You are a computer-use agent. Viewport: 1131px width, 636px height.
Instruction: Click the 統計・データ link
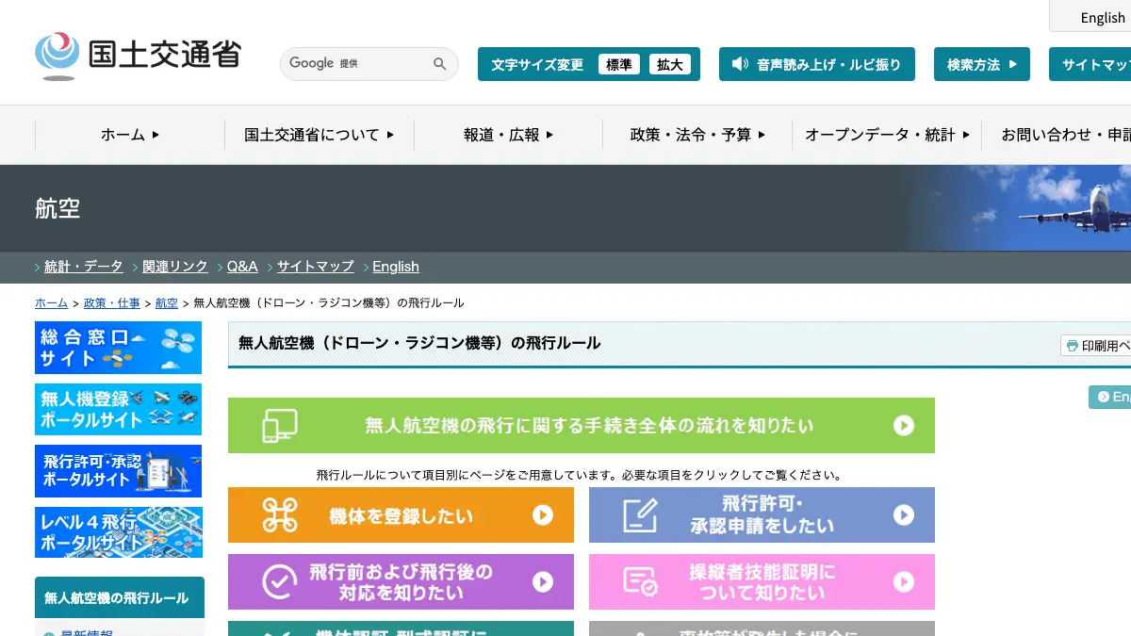pos(84,267)
